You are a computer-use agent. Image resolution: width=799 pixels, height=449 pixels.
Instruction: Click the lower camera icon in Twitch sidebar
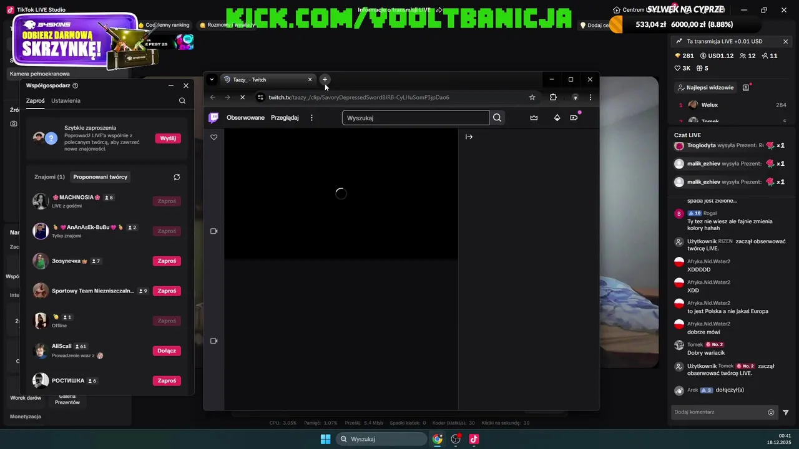point(214,341)
